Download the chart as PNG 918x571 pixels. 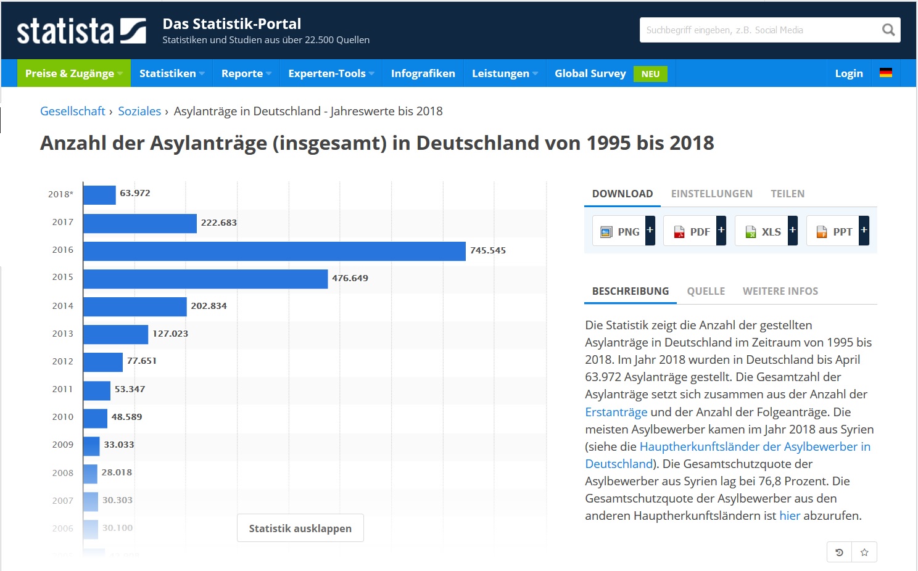(x=619, y=231)
